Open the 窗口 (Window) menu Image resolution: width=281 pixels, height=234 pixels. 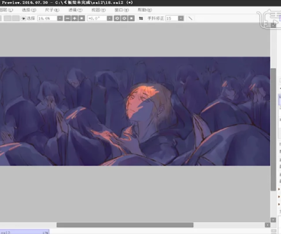pos(122,9)
